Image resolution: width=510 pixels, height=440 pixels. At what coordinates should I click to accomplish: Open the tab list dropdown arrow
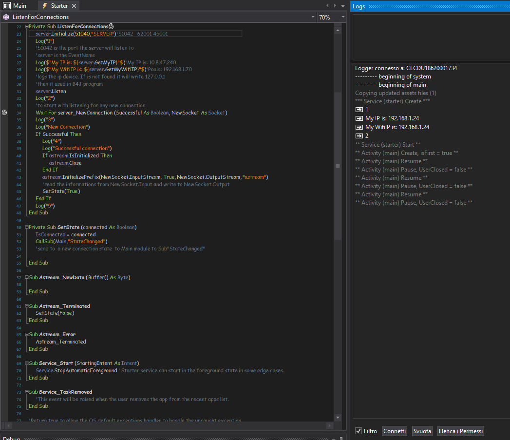tap(342, 5)
